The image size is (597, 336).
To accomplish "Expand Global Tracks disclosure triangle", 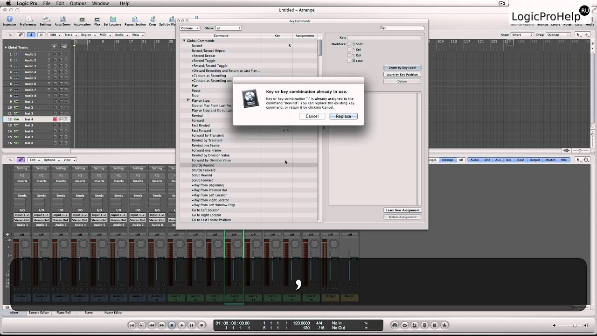I will tap(6, 47).
